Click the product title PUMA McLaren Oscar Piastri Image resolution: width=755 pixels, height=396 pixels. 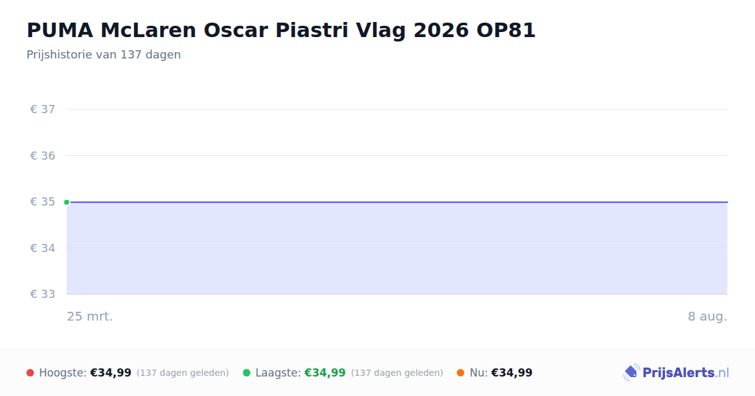pos(281,30)
